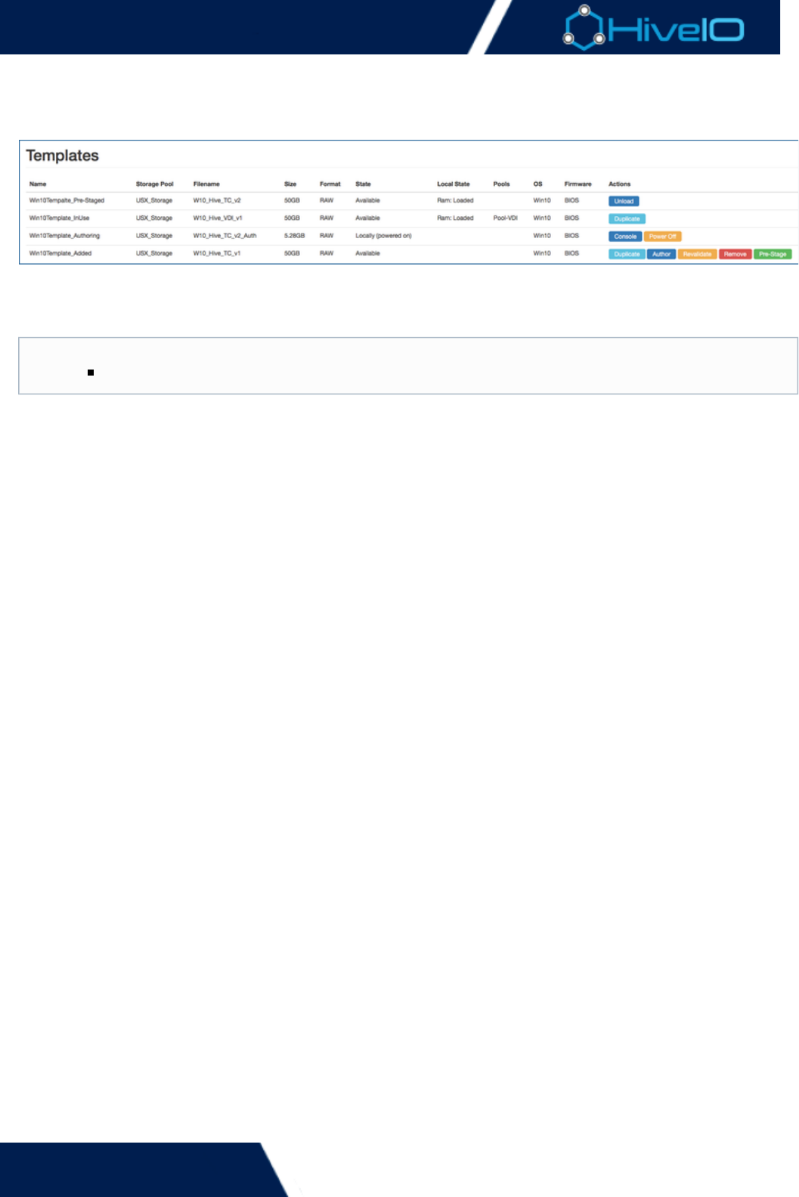Click filename W10_Hive_TC_v1
The height and width of the screenshot is (1197, 799).
pyautogui.click(x=217, y=253)
